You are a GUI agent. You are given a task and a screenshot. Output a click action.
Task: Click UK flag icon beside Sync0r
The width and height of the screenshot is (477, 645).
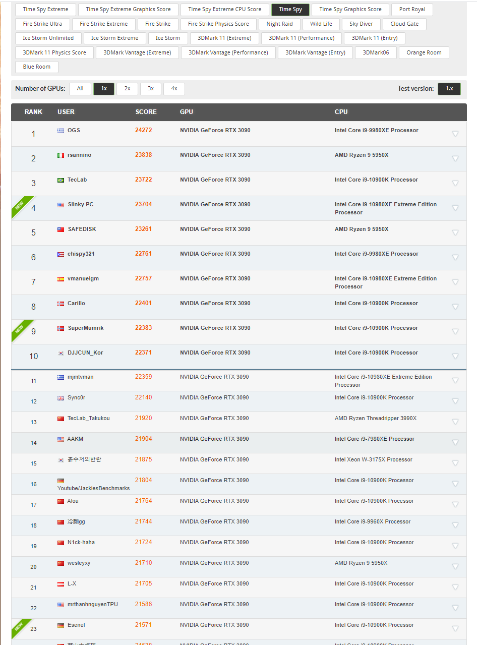61,398
